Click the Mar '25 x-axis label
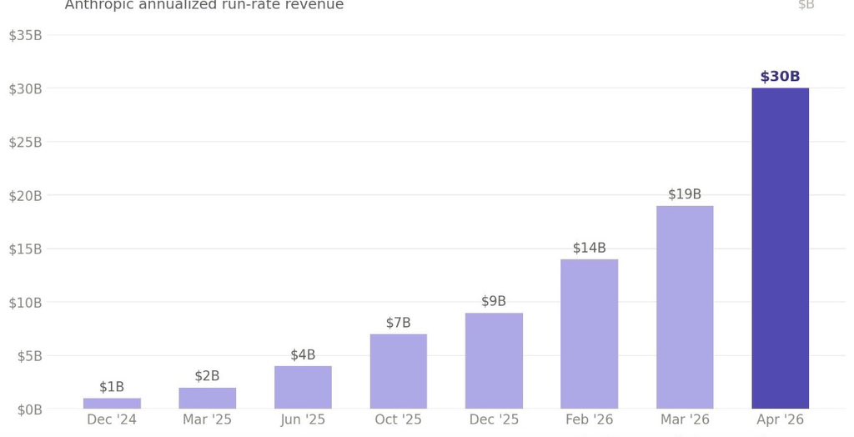This screenshot has width=854, height=437. (207, 419)
